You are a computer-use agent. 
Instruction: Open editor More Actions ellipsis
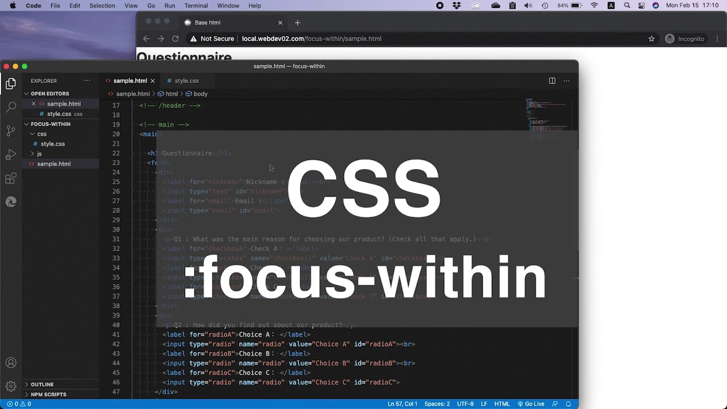coord(566,81)
